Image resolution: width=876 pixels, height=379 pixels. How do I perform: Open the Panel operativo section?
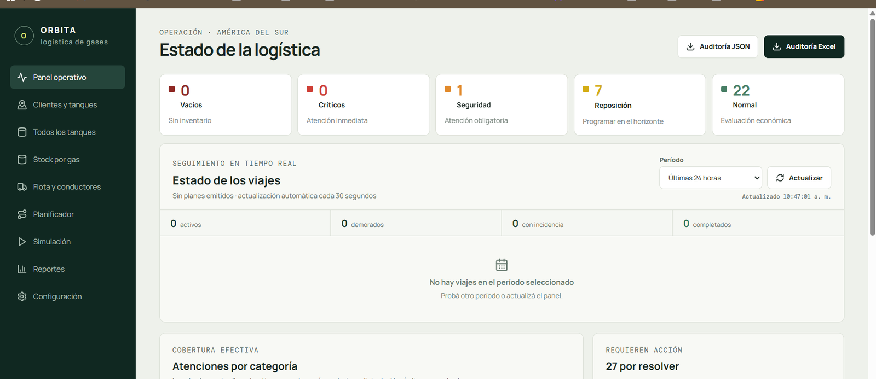pos(67,77)
